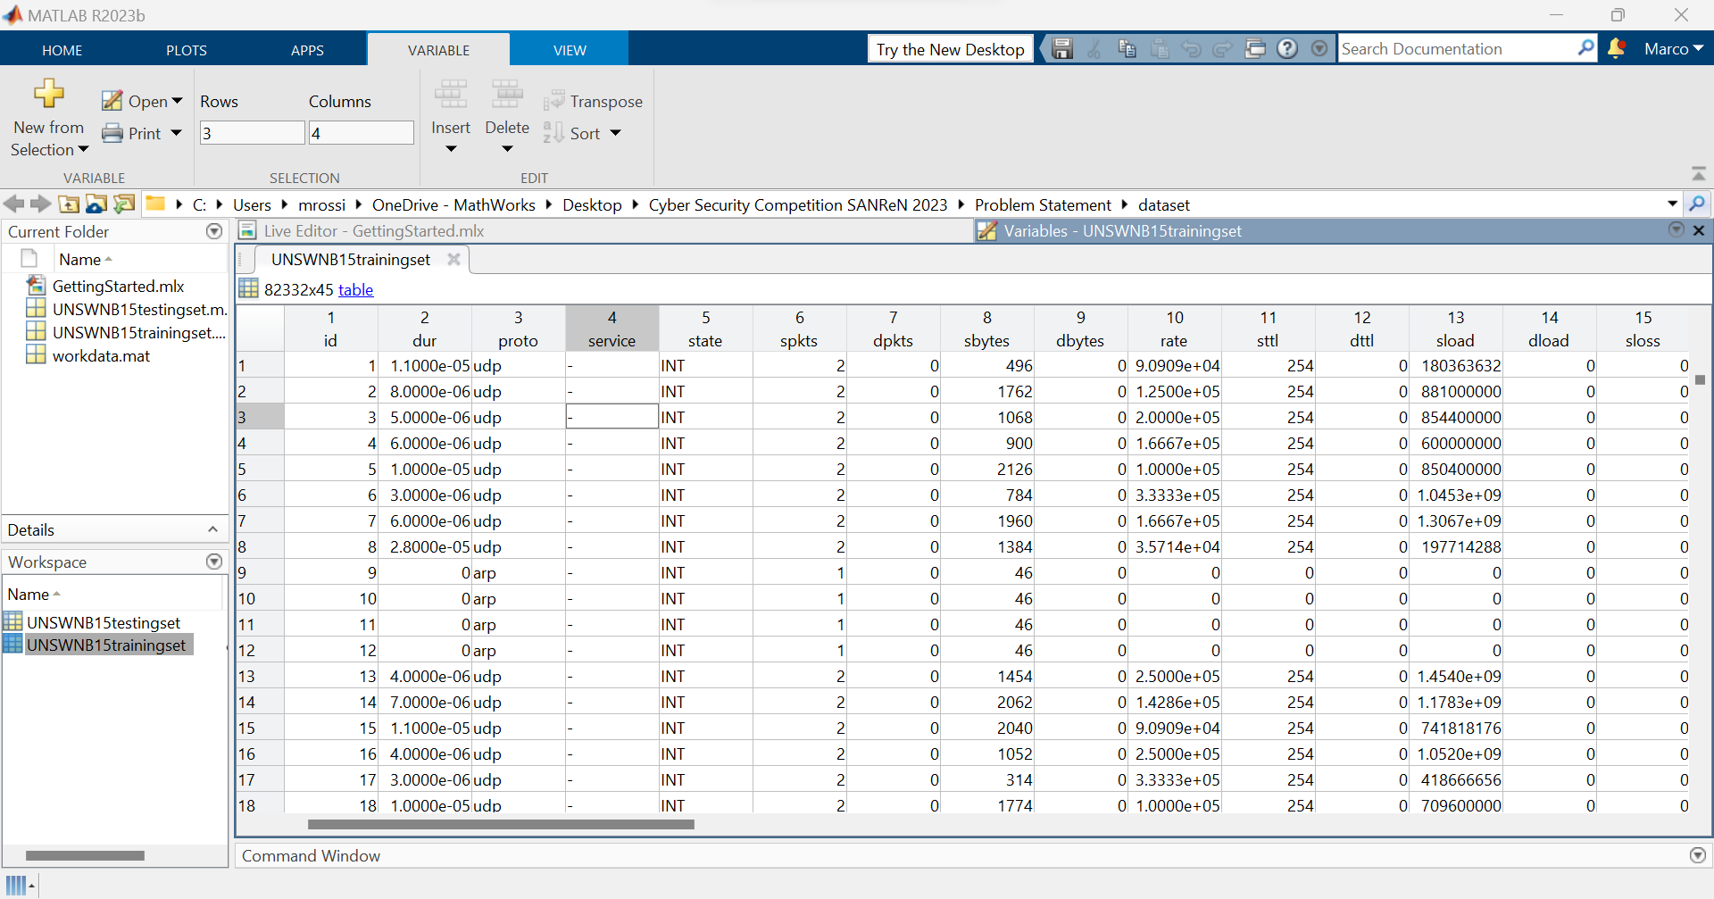Click the Transpose button

(594, 101)
